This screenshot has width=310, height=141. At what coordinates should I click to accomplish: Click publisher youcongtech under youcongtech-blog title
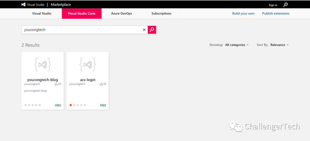coord(32,84)
